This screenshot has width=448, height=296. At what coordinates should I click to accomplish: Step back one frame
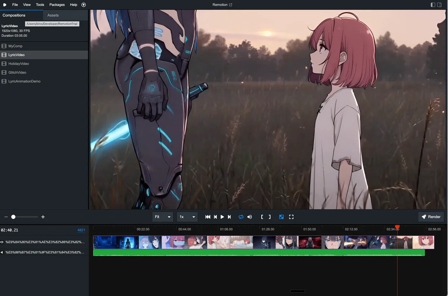(x=215, y=217)
